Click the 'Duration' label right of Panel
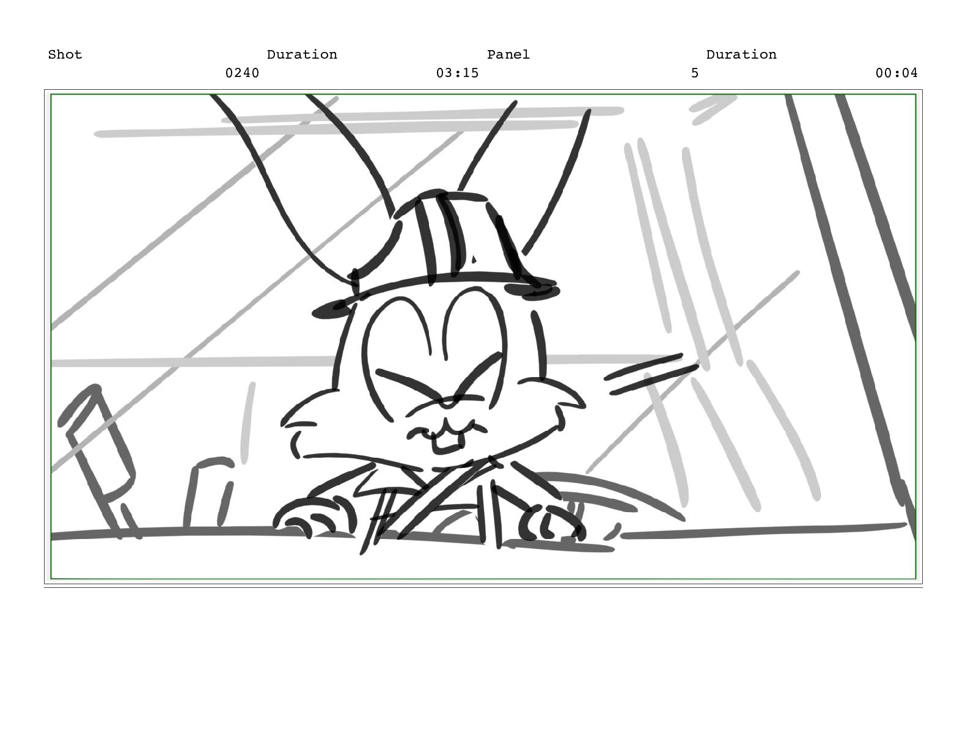The width and height of the screenshot is (968, 748). 741,54
